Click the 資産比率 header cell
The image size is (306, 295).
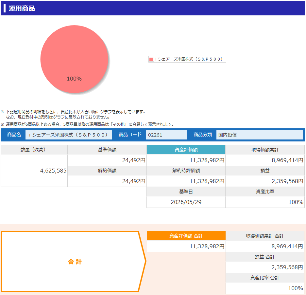coord(265,192)
